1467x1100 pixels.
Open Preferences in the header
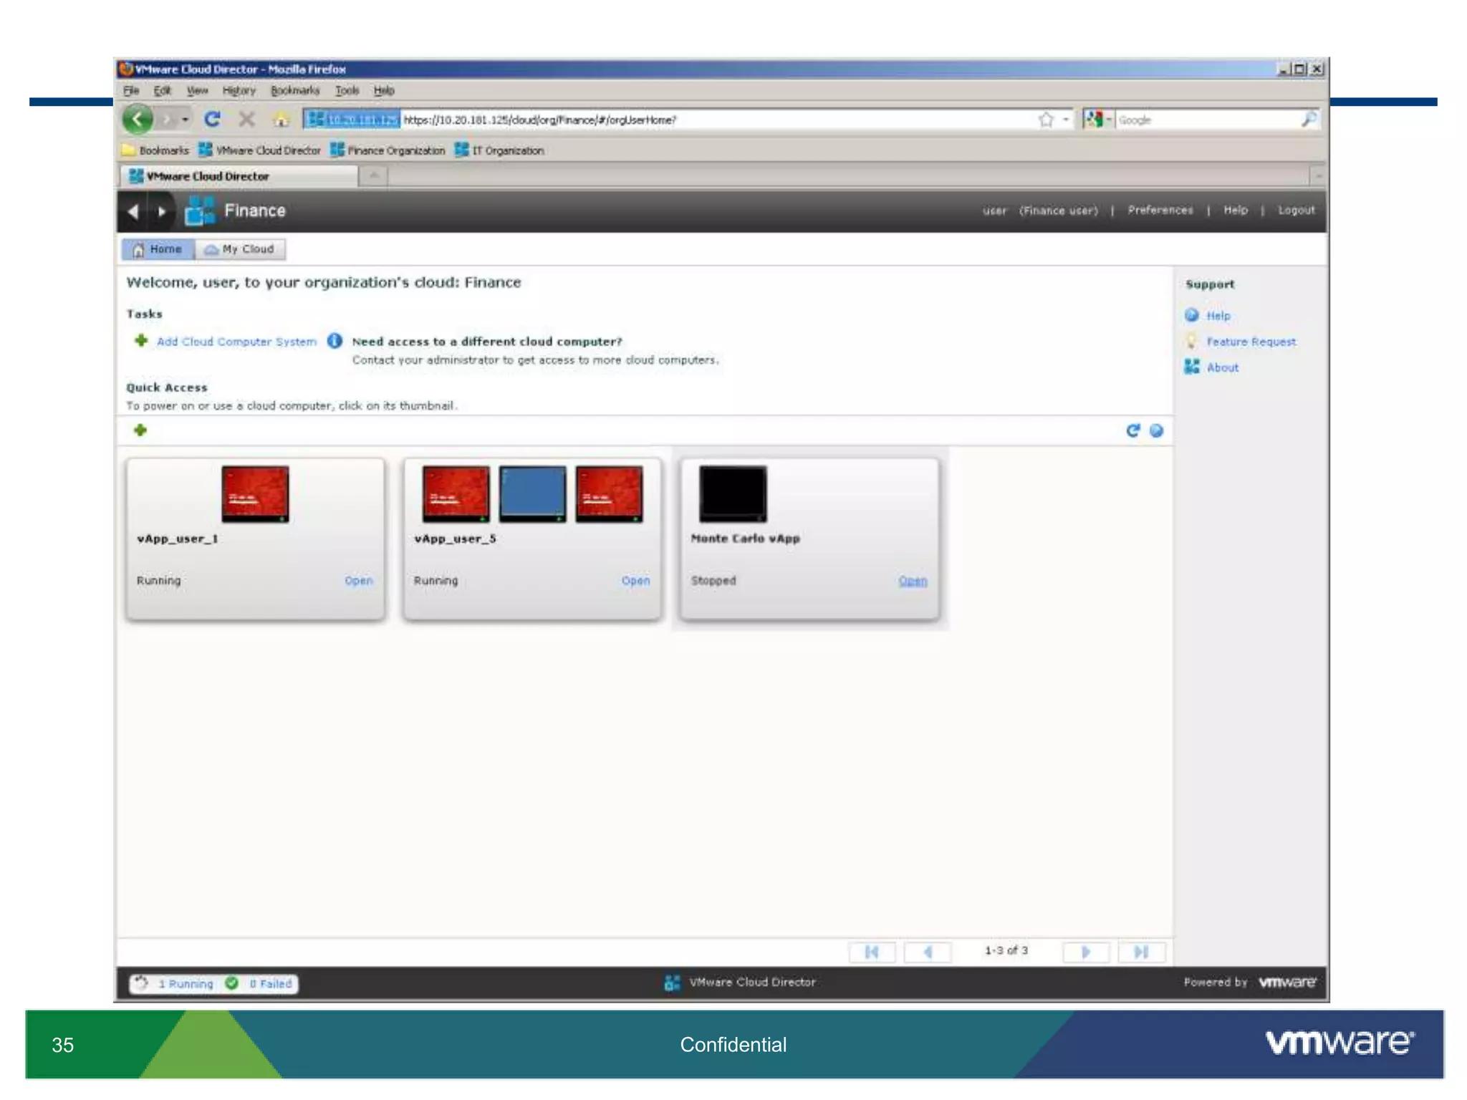tap(1160, 210)
